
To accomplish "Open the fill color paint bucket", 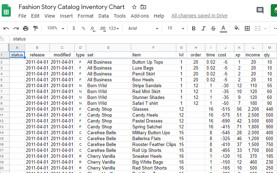I will coord(237,28).
